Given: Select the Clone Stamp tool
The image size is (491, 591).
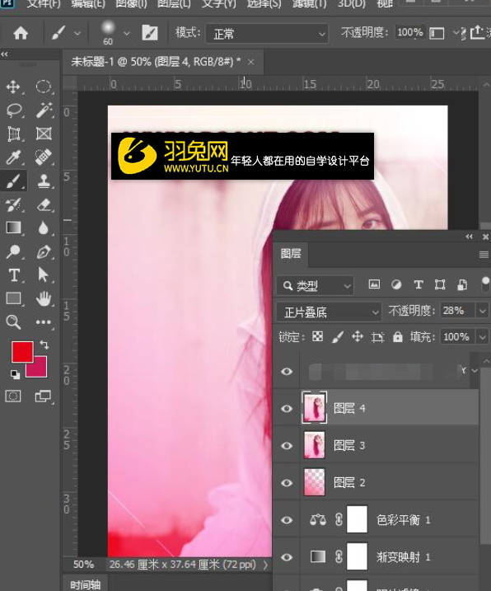Looking at the screenshot, I should (x=44, y=181).
